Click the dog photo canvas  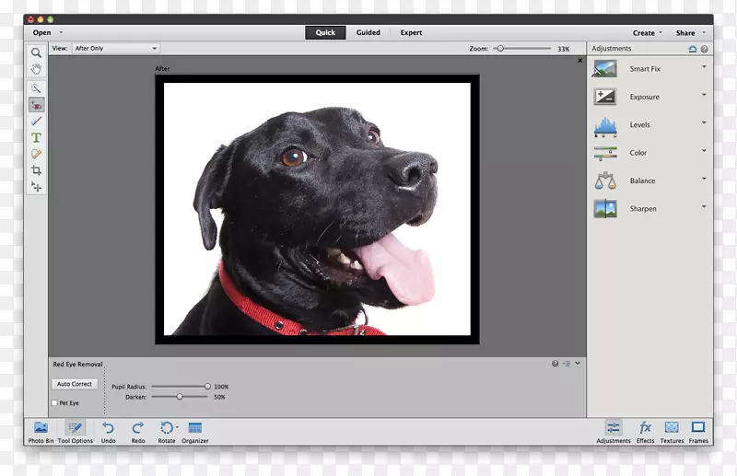click(x=317, y=209)
